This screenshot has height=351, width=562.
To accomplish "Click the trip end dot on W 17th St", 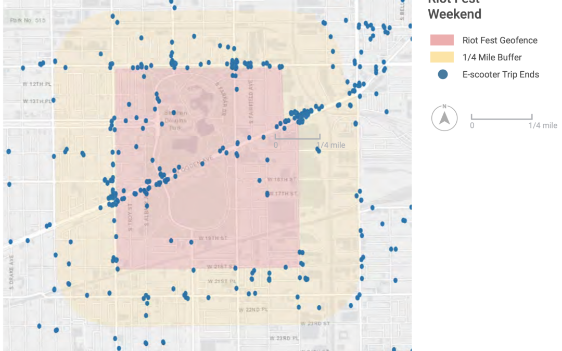I will (267, 193).
